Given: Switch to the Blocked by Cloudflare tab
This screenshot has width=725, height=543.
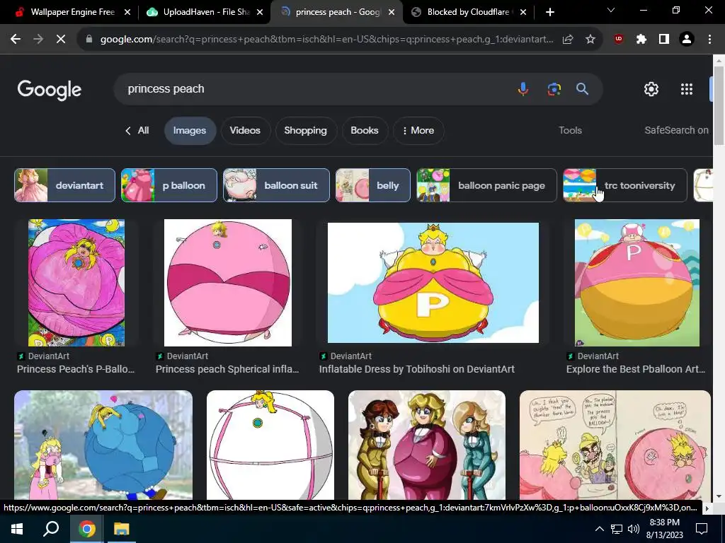Looking at the screenshot, I should (468, 12).
